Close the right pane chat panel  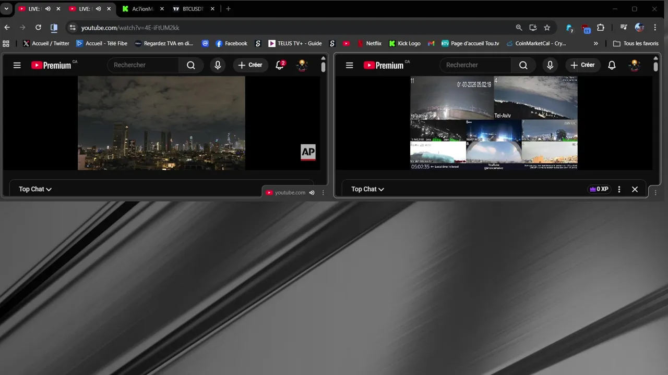(x=635, y=189)
